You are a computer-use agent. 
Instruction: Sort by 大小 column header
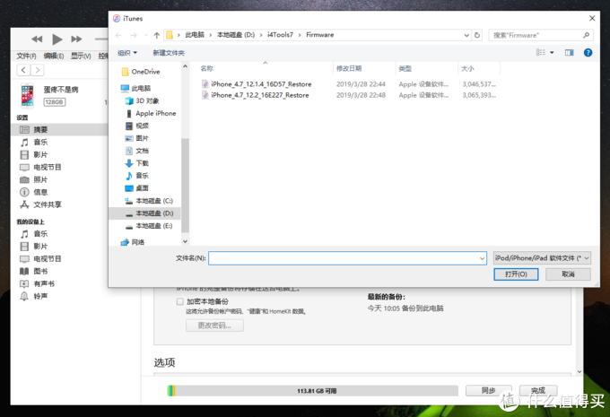click(467, 68)
